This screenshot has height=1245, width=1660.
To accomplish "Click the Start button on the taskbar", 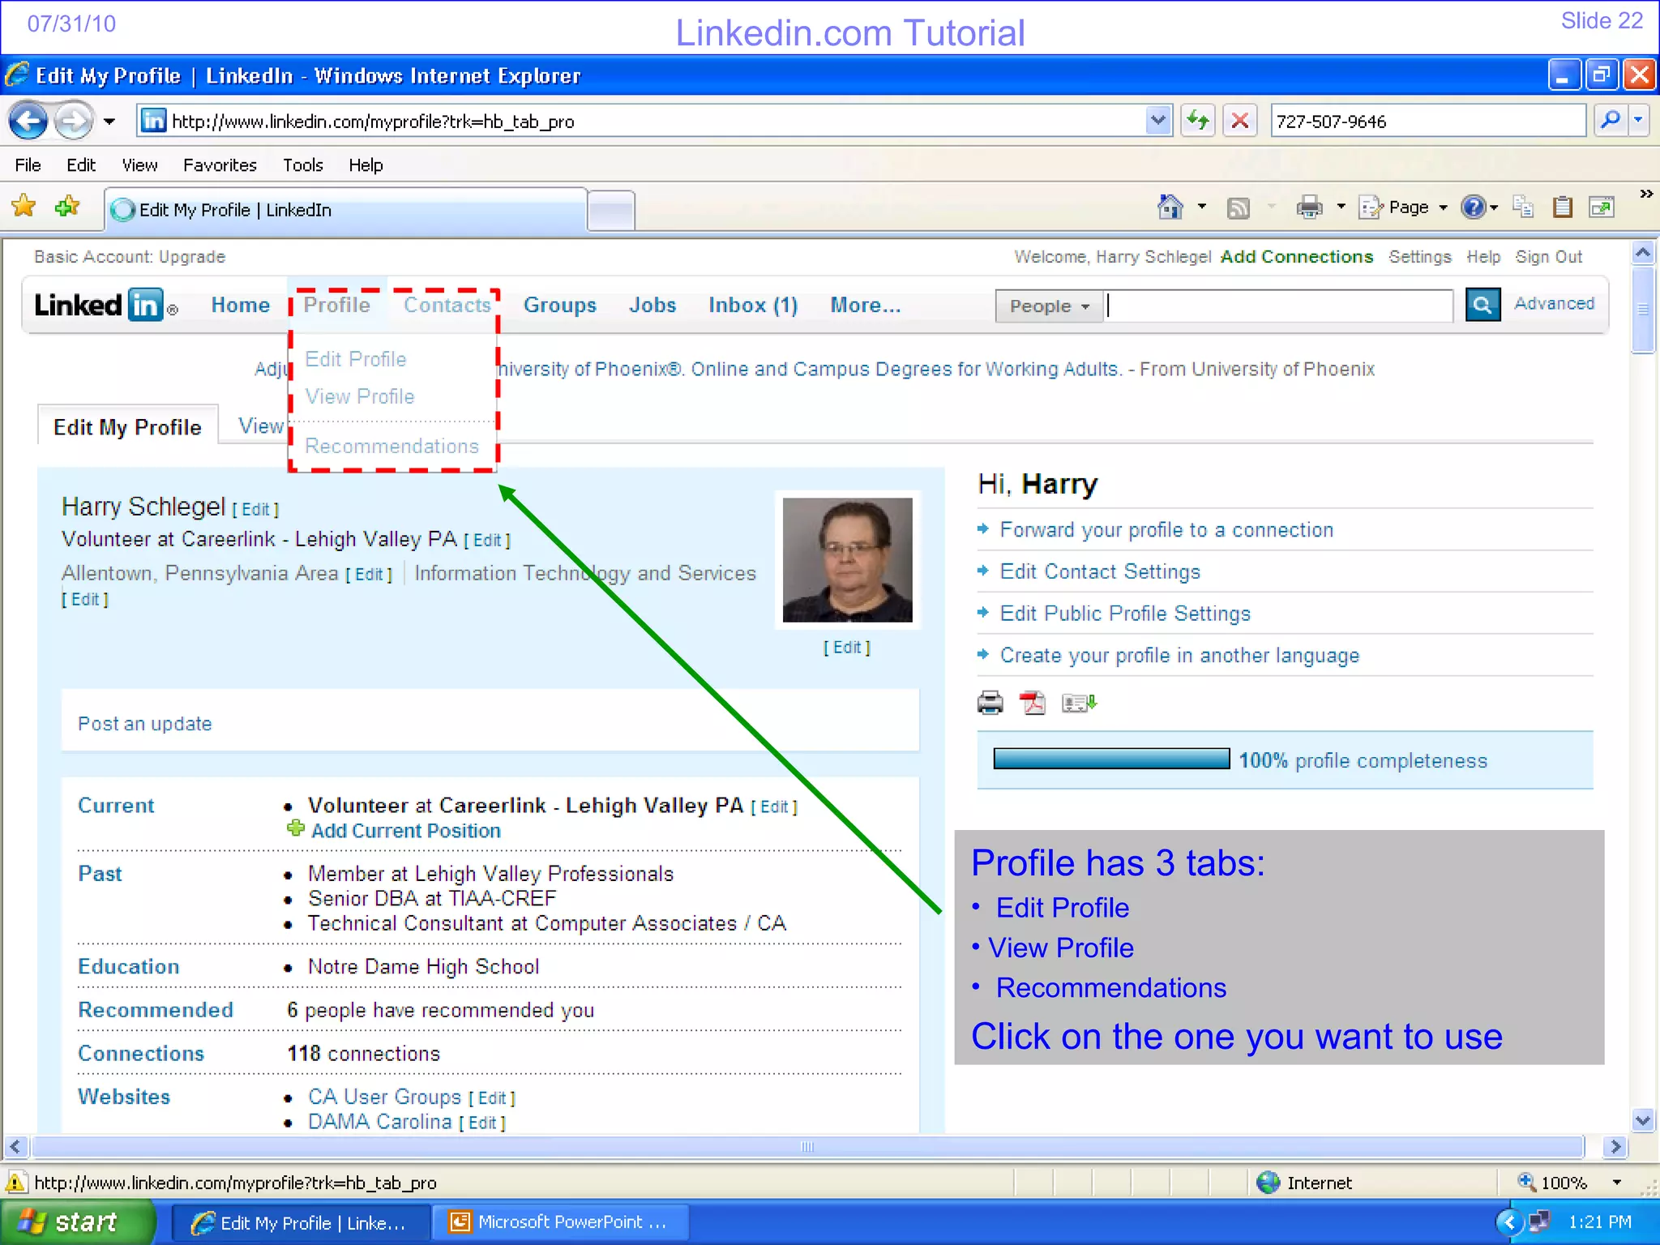I will tap(78, 1221).
